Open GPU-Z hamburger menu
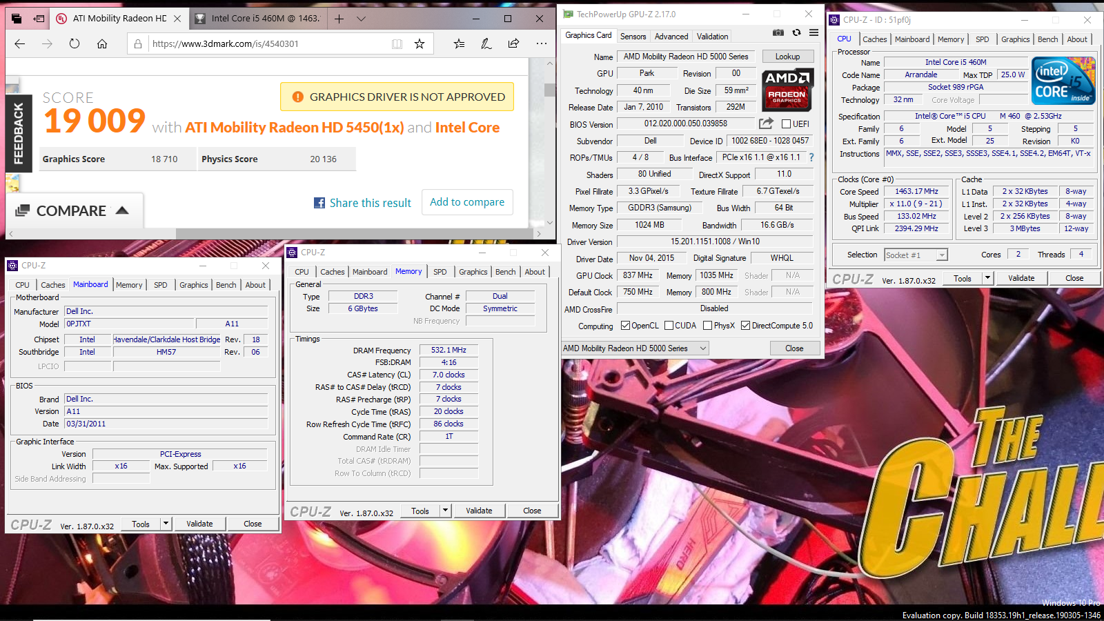1104x621 pixels. click(814, 32)
